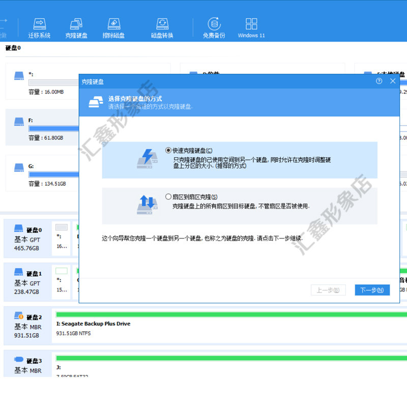Click the help question-mark icon in the dialog
Screen dimensions: 407x407
[380, 81]
